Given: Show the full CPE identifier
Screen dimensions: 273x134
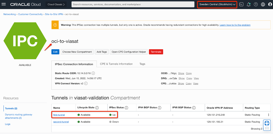Looking at the screenshot, I should pyautogui.click(x=181, y=84).
